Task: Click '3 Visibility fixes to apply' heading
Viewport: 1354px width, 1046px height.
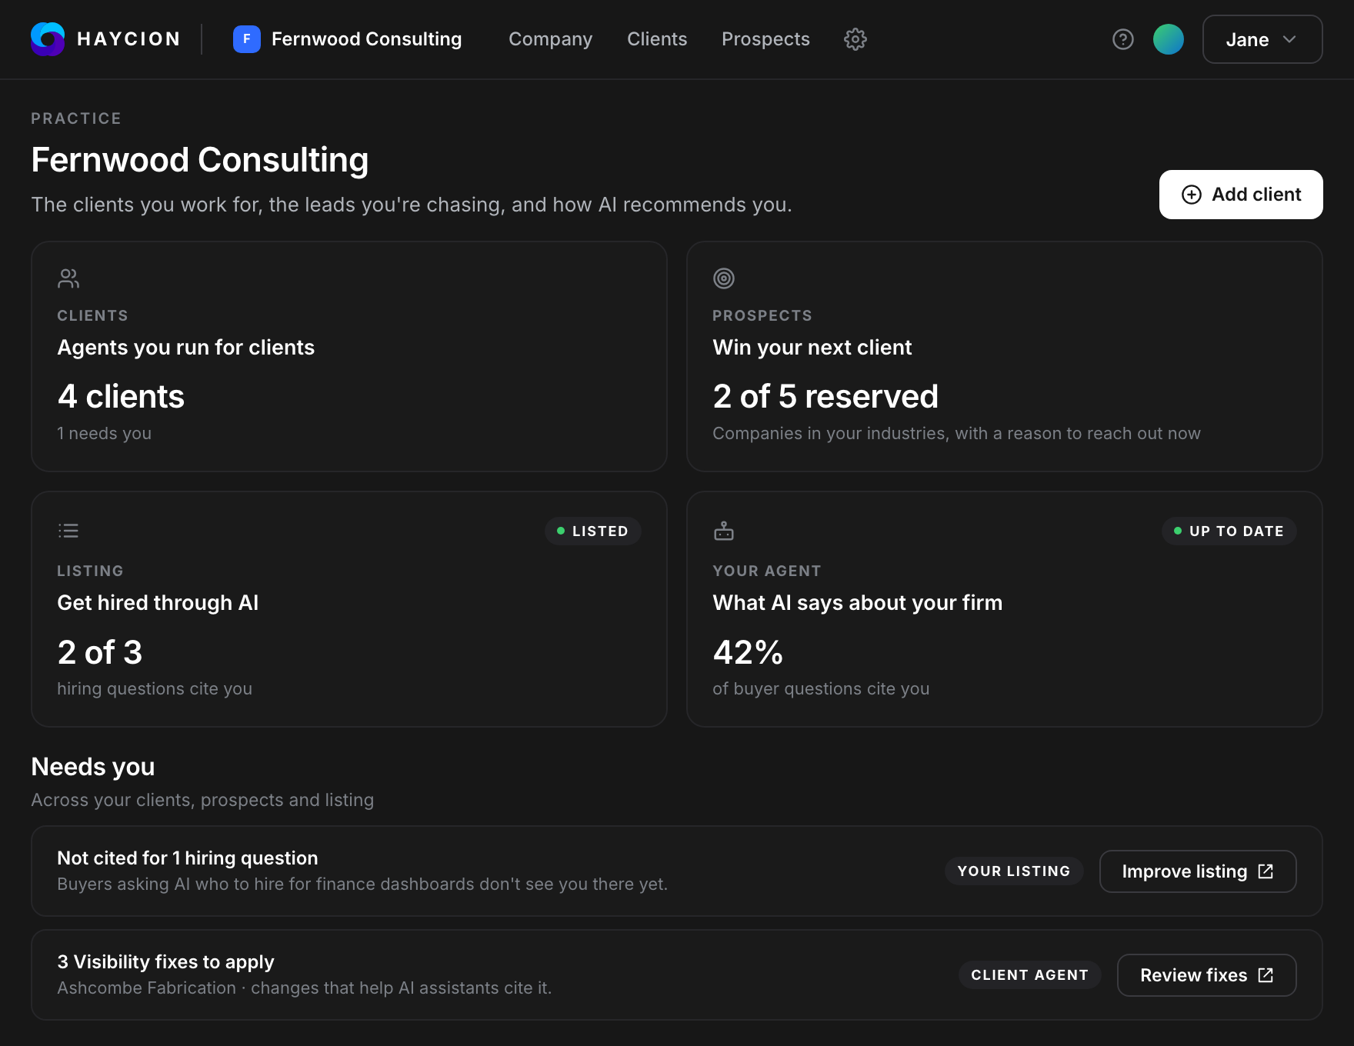Action: [x=166, y=962]
